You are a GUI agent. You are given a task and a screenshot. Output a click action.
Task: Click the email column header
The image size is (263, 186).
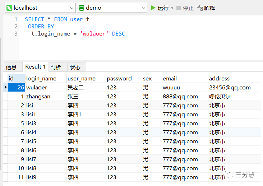170,78
